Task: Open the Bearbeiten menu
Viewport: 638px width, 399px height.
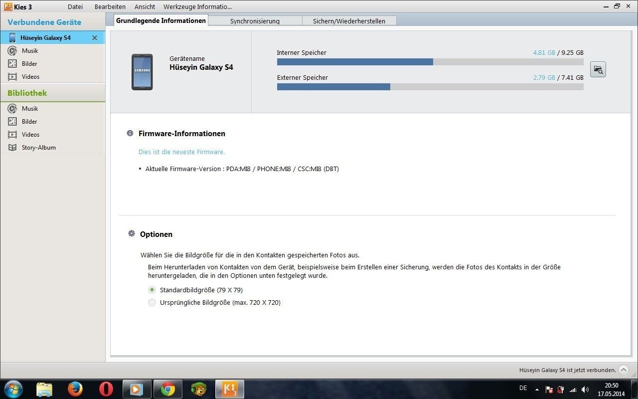Action: pyautogui.click(x=110, y=6)
